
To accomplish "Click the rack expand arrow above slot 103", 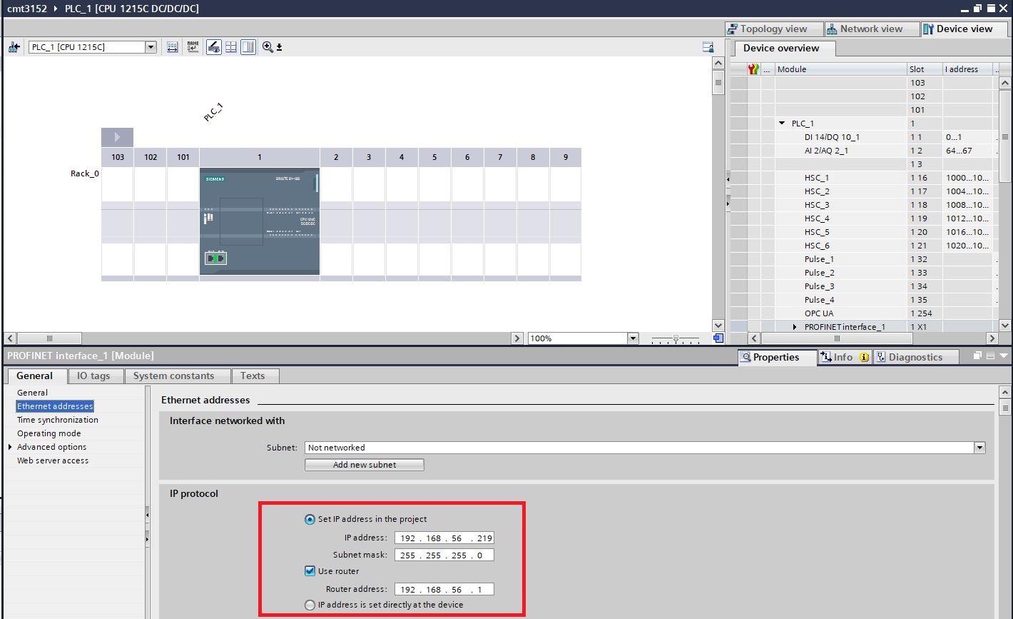I will pos(117,137).
